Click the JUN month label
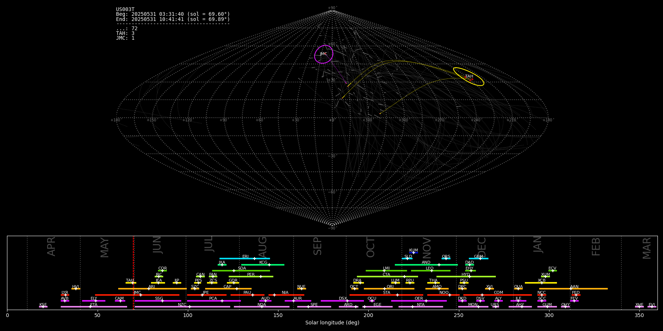Image resolution: width=663 pixels, height=331 pixels. coord(157,245)
